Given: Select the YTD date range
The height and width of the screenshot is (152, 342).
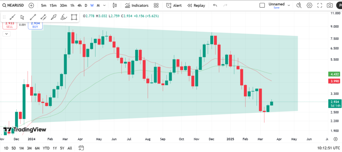Looking at the screenshot, I should pyautogui.click(x=46, y=148).
